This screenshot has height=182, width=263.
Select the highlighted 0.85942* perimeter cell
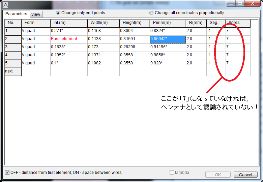click(x=168, y=39)
